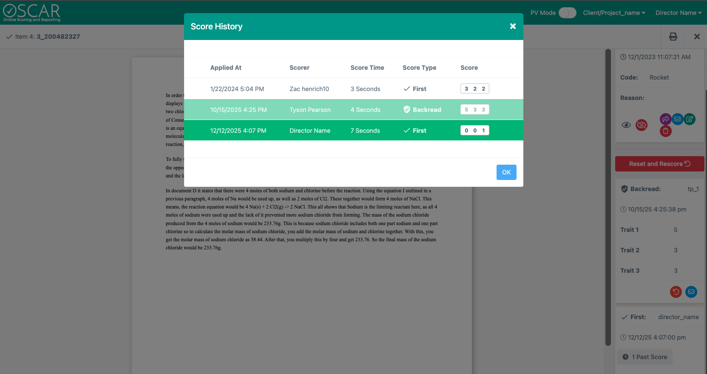Click the purple share arrow icon

[665, 119]
